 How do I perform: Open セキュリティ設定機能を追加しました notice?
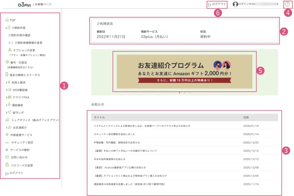[x=114, y=134]
